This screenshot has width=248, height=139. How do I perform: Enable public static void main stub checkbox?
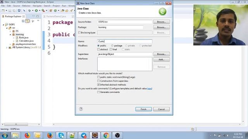coord(98,77)
